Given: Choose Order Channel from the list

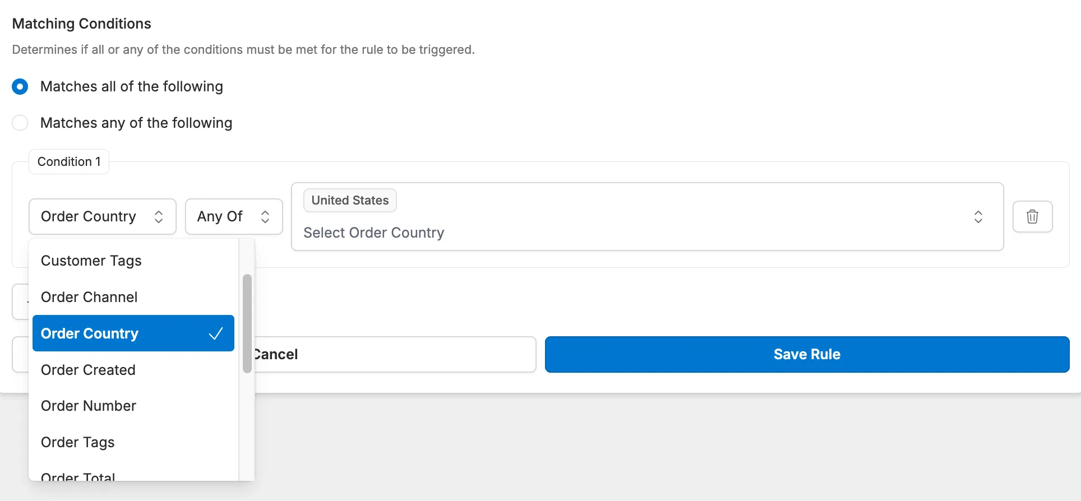Looking at the screenshot, I should pos(89,297).
